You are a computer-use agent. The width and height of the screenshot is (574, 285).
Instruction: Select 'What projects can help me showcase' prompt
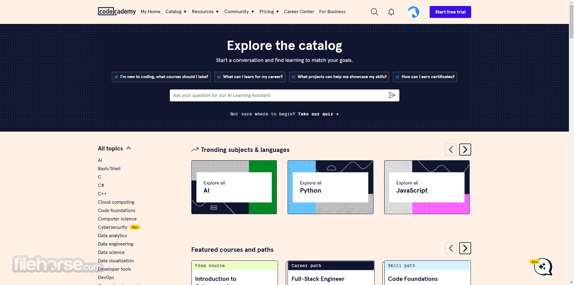point(339,77)
